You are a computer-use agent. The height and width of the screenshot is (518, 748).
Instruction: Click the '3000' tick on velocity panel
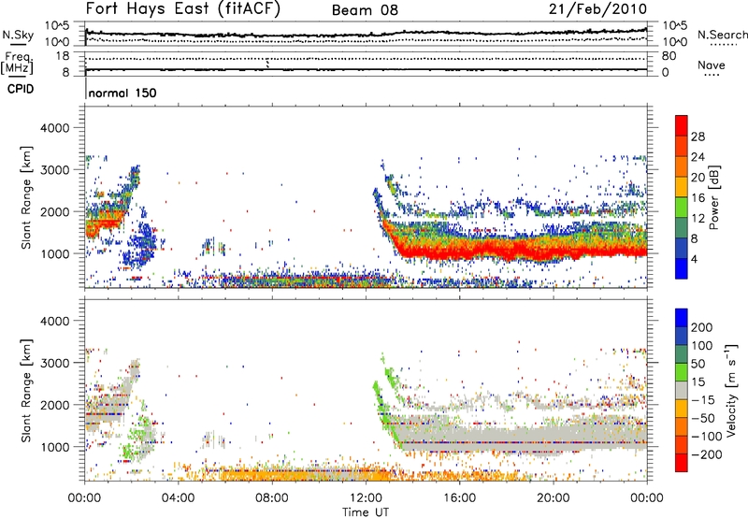(55, 363)
